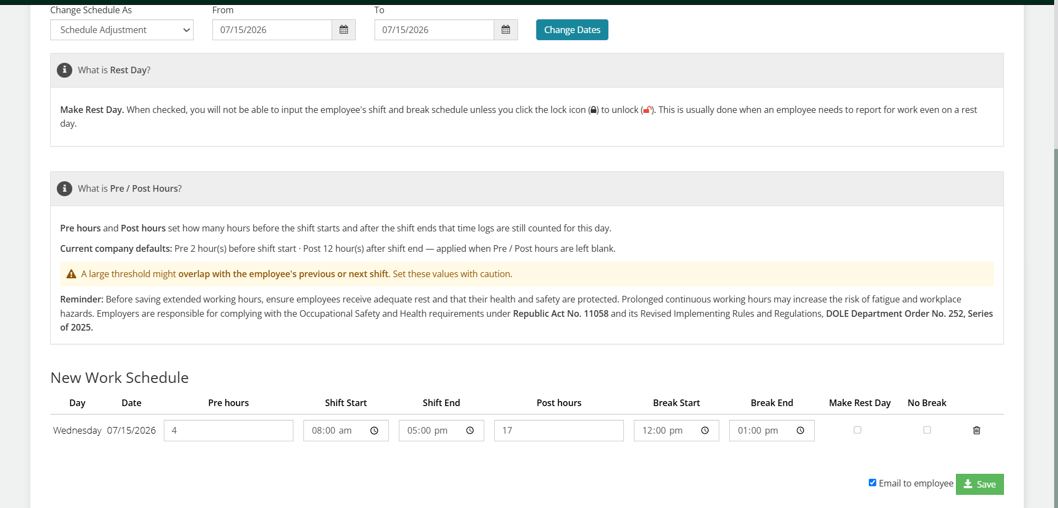
Task: Click the Shift Start column header
Action: [346, 403]
